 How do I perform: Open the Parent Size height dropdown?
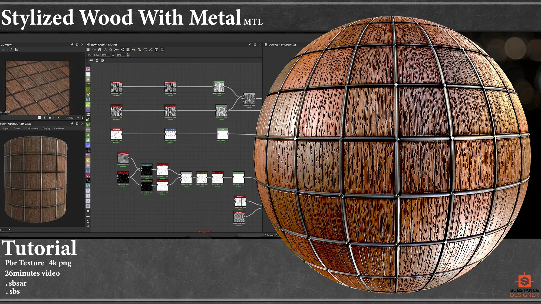pos(120,55)
